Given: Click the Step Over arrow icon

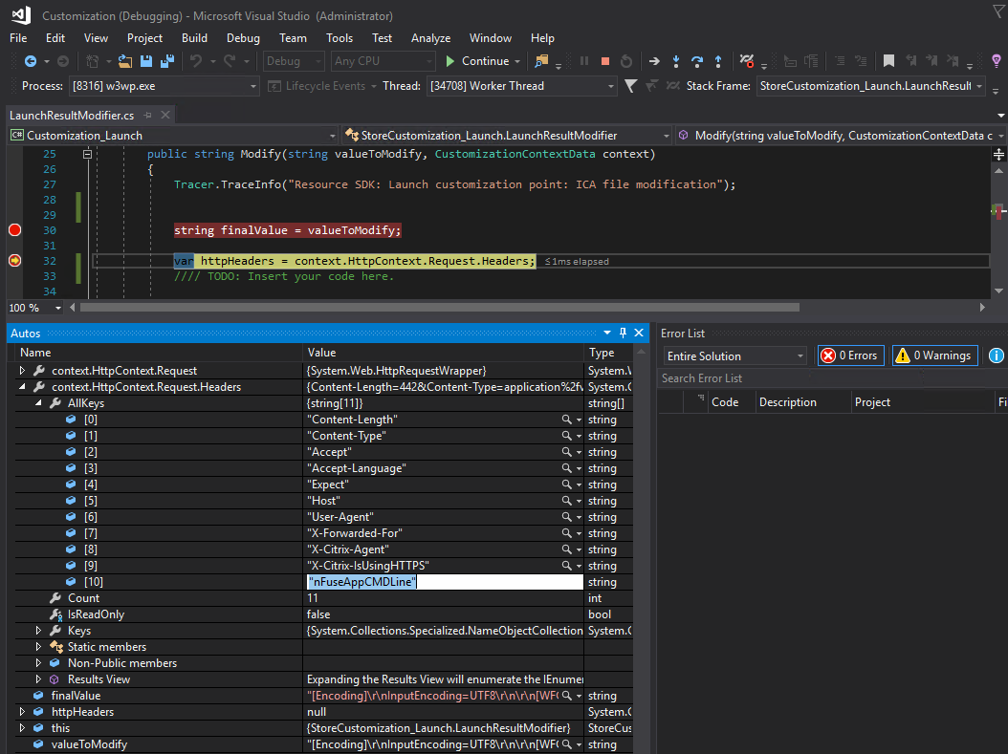Looking at the screenshot, I should 697,61.
